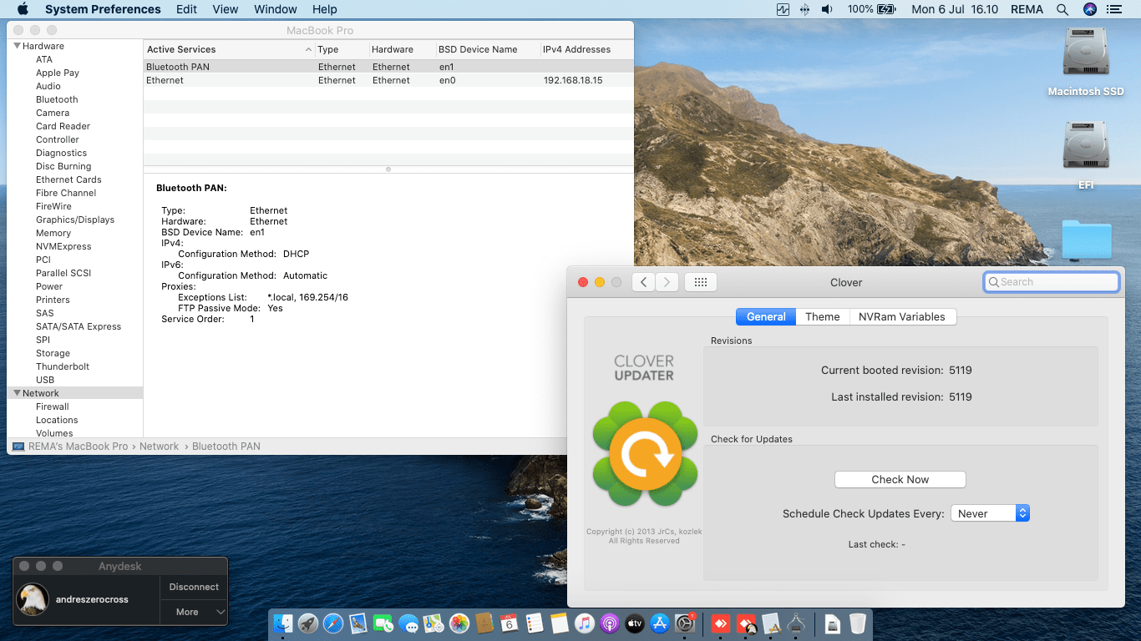
Task: Launch Launchpad from the Dock
Action: (x=308, y=623)
